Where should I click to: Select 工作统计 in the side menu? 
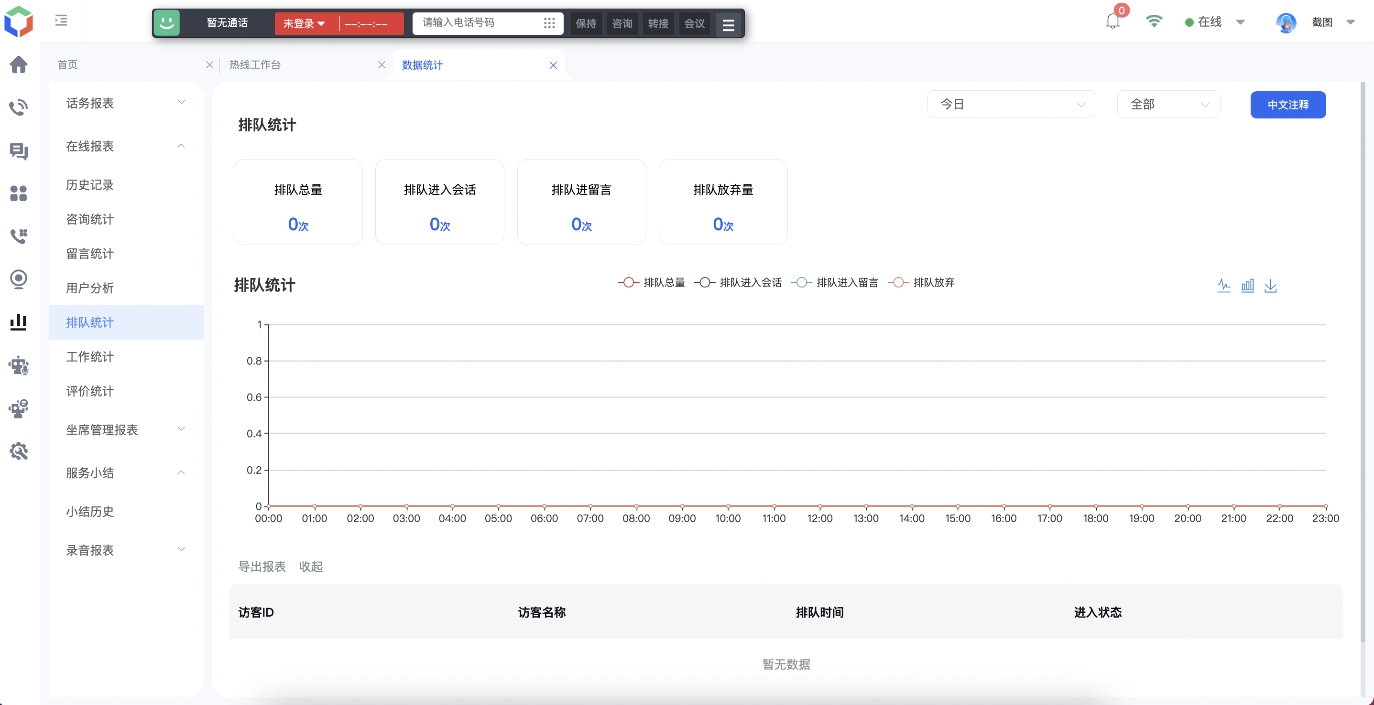pos(126,356)
